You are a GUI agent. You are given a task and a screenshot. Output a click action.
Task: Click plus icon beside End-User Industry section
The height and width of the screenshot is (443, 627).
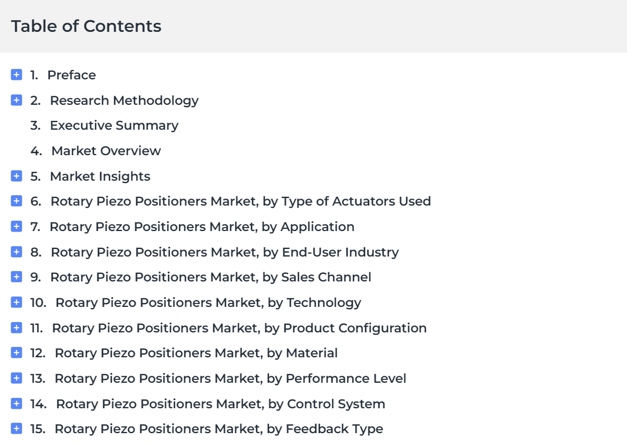(16, 252)
